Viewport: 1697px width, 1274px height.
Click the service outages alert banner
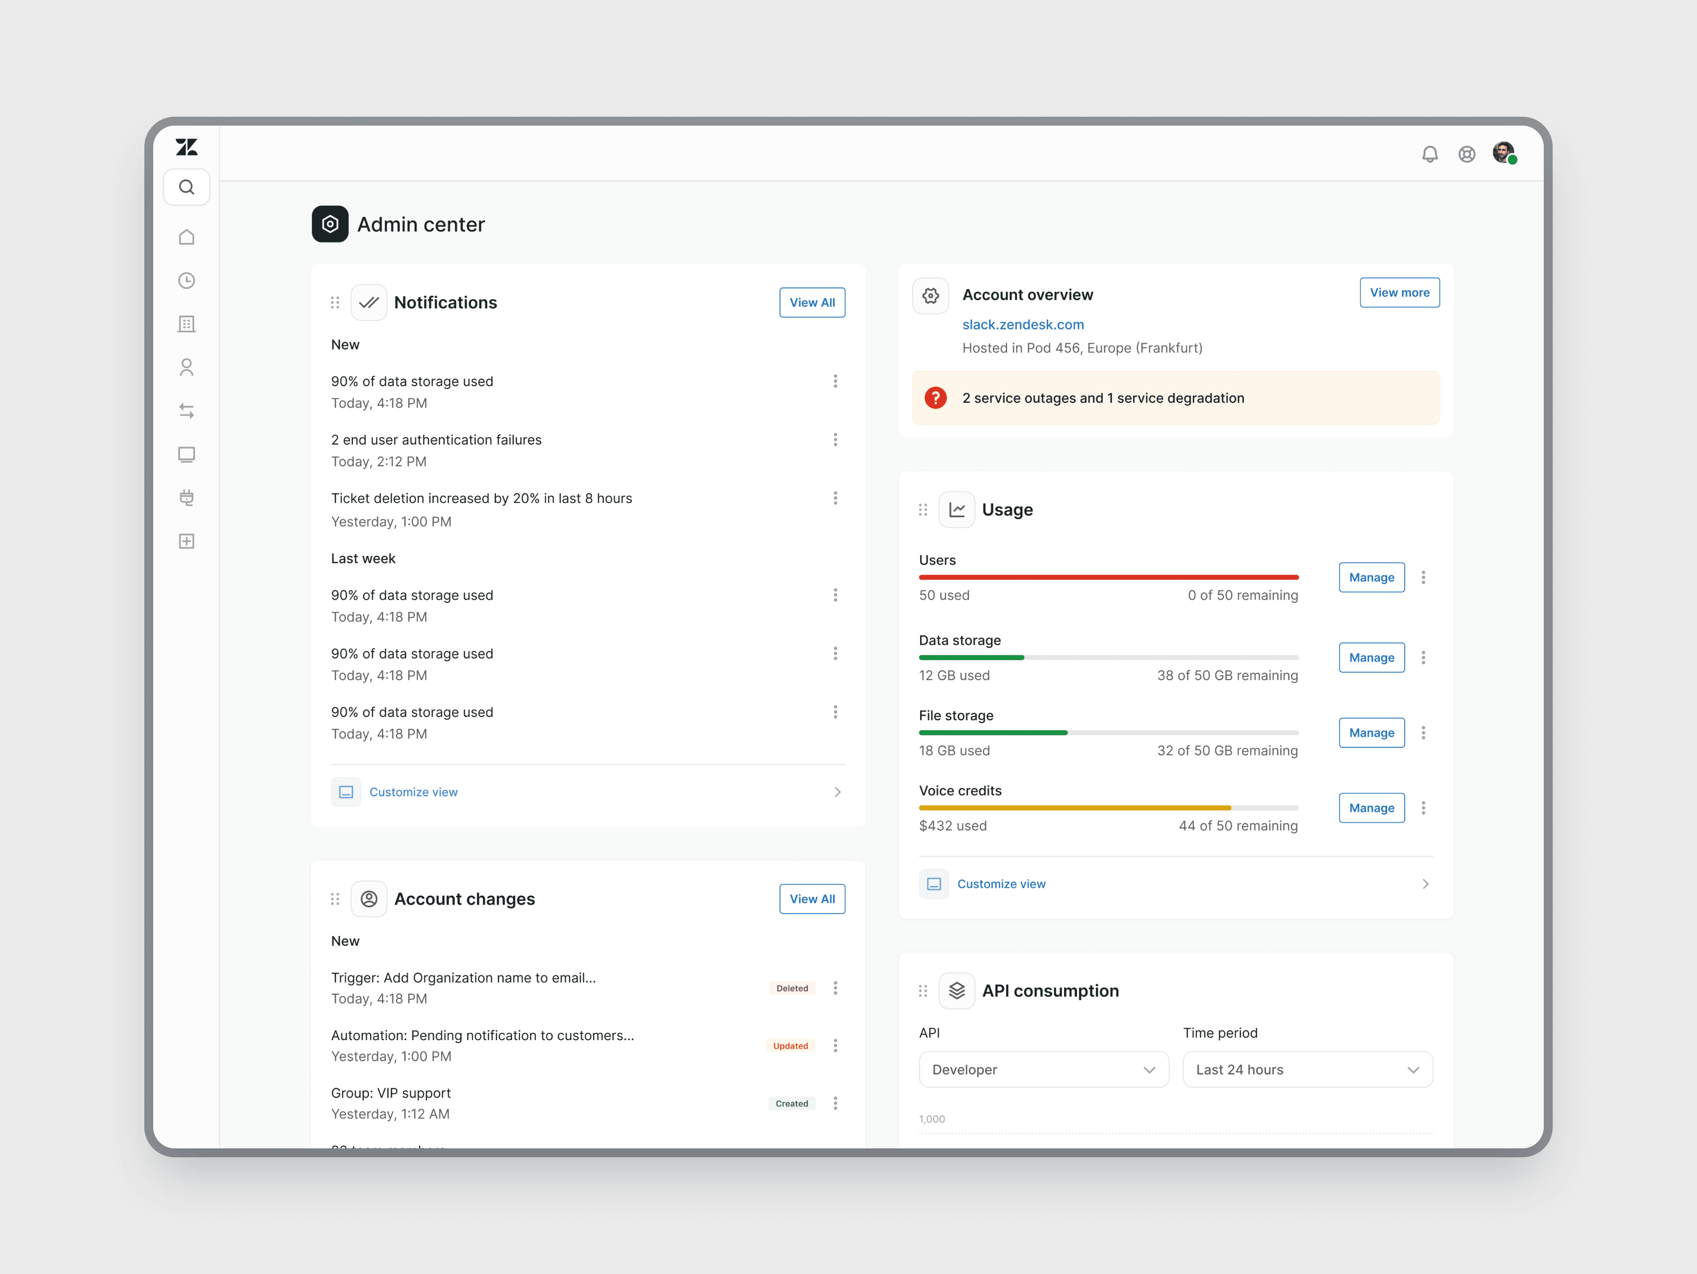pyautogui.click(x=1175, y=398)
